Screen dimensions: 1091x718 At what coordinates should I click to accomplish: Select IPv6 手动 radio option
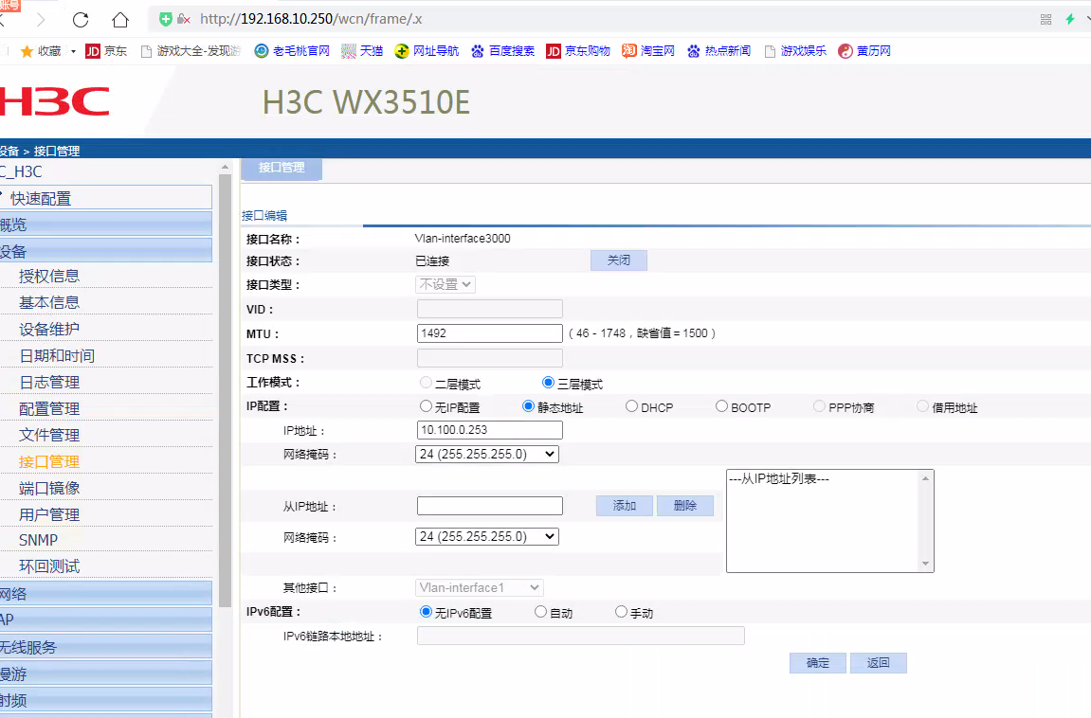pyautogui.click(x=622, y=612)
